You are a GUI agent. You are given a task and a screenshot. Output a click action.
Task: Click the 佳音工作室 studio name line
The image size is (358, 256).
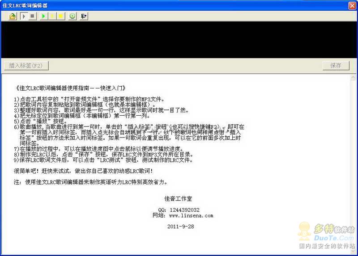click(x=178, y=198)
